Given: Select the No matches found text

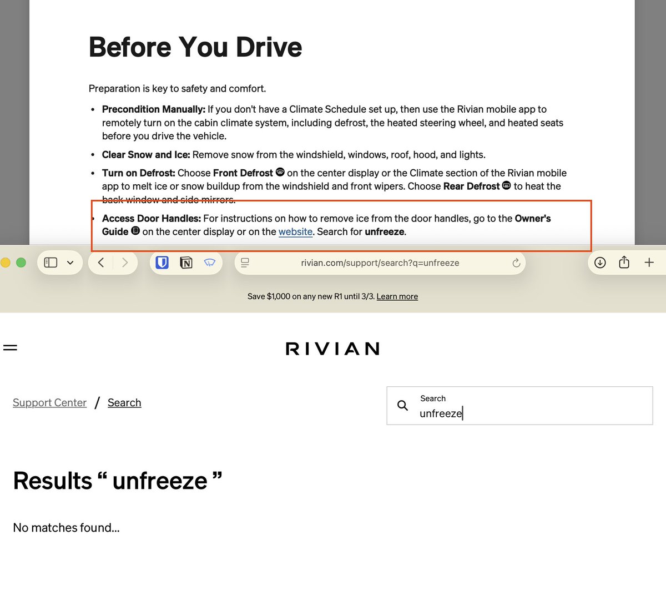Looking at the screenshot, I should point(66,528).
